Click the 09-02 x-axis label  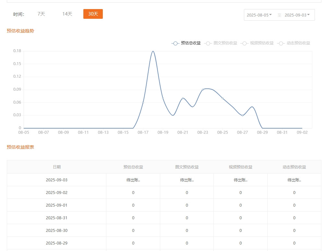302,132
